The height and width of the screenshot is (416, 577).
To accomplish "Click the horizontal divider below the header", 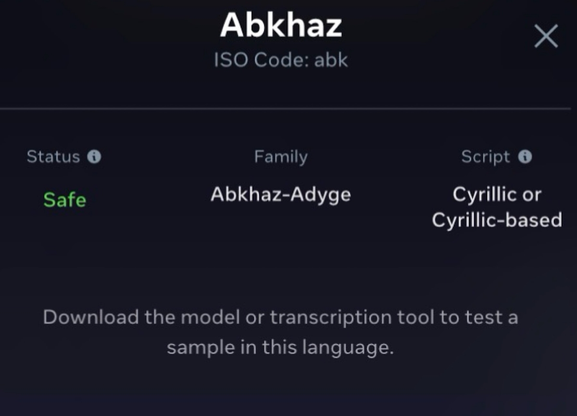I will (x=288, y=109).
